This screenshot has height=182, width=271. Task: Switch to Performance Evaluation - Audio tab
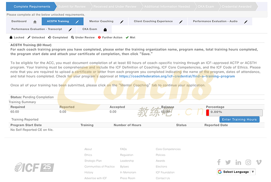pyautogui.click(x=215, y=21)
